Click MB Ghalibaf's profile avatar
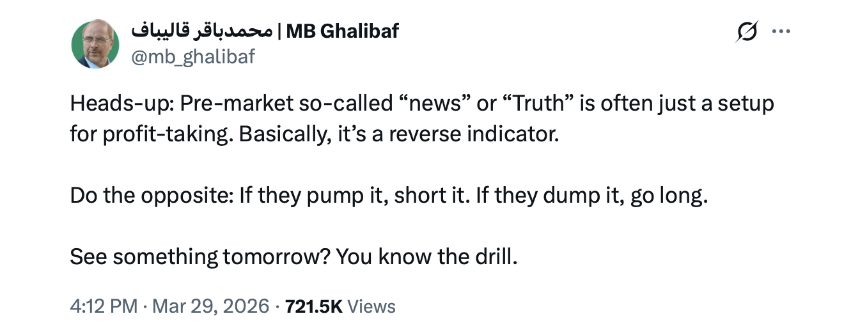Screen dimensions: 844x330 (95, 43)
